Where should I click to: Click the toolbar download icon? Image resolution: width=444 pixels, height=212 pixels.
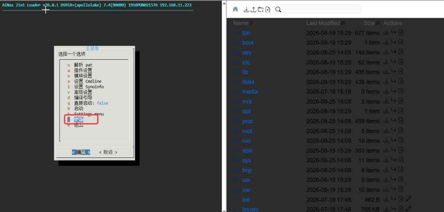tap(246, 10)
